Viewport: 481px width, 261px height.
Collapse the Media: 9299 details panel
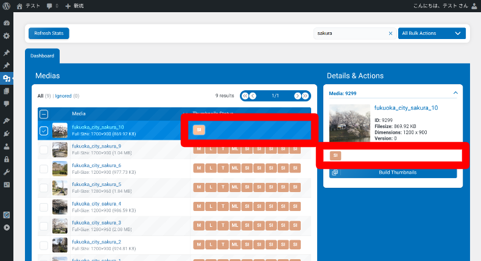click(x=455, y=94)
